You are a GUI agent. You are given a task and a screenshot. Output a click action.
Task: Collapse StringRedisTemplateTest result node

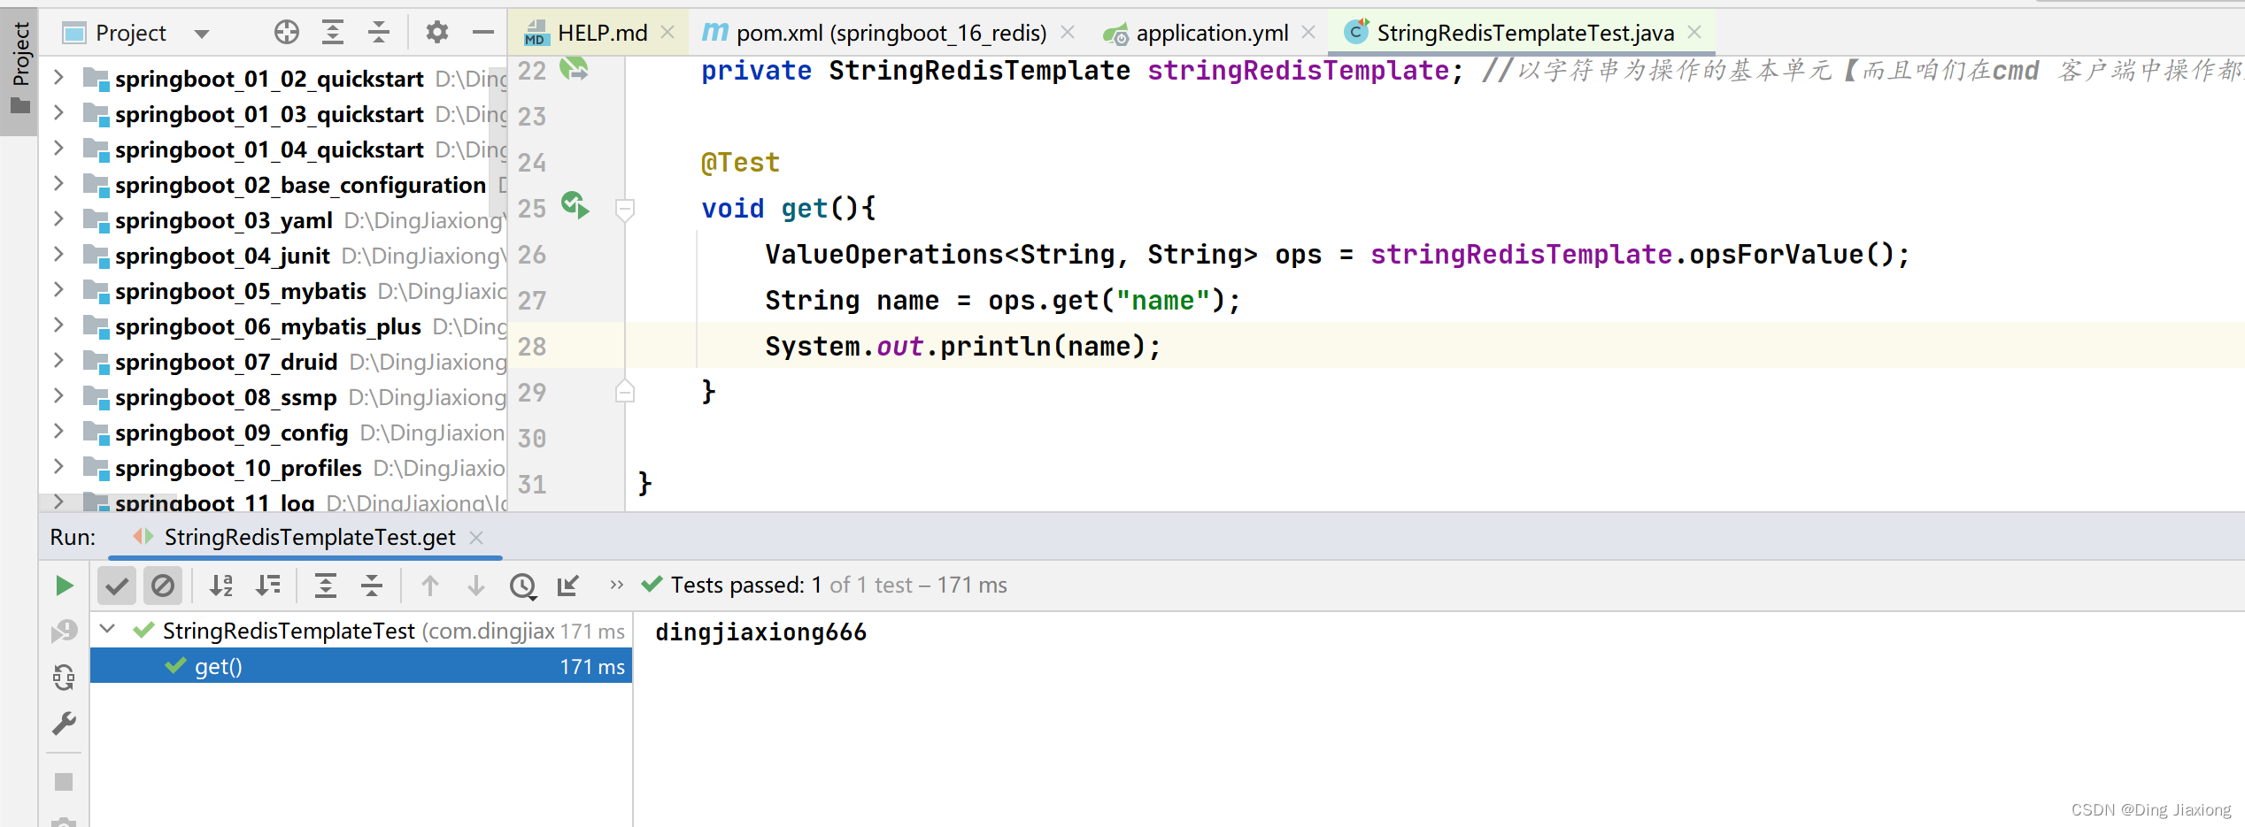pyautogui.click(x=108, y=630)
